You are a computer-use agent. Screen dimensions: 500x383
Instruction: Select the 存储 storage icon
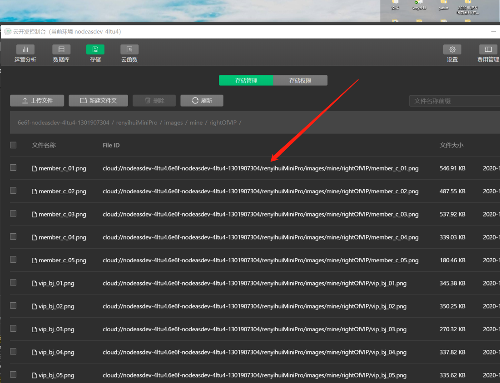[x=95, y=49]
